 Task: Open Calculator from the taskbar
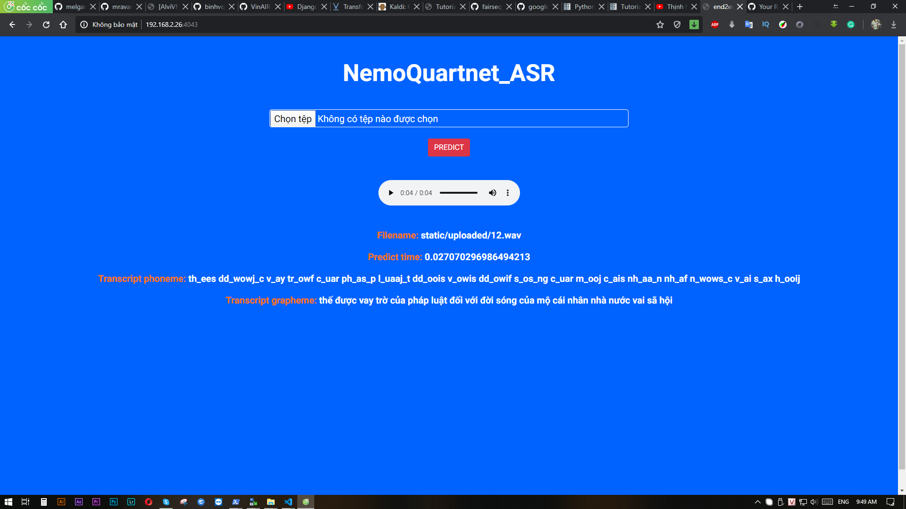point(43,502)
